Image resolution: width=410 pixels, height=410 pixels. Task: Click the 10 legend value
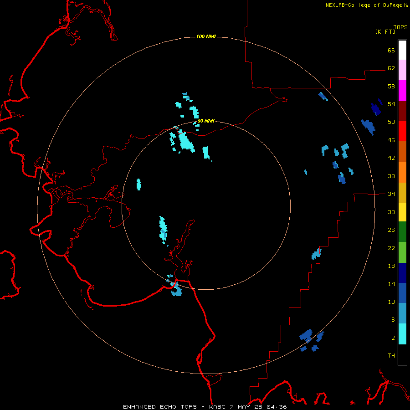pyautogui.click(x=391, y=302)
